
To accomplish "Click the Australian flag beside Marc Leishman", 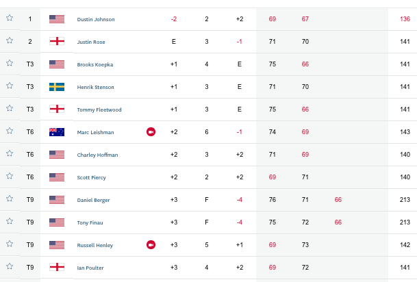I will tap(57, 132).
